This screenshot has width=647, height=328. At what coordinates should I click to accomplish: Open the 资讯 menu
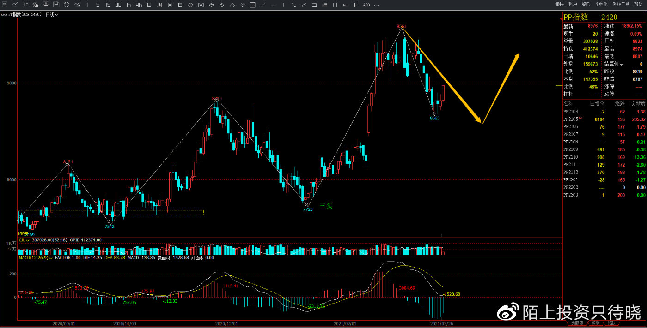pos(586,4)
